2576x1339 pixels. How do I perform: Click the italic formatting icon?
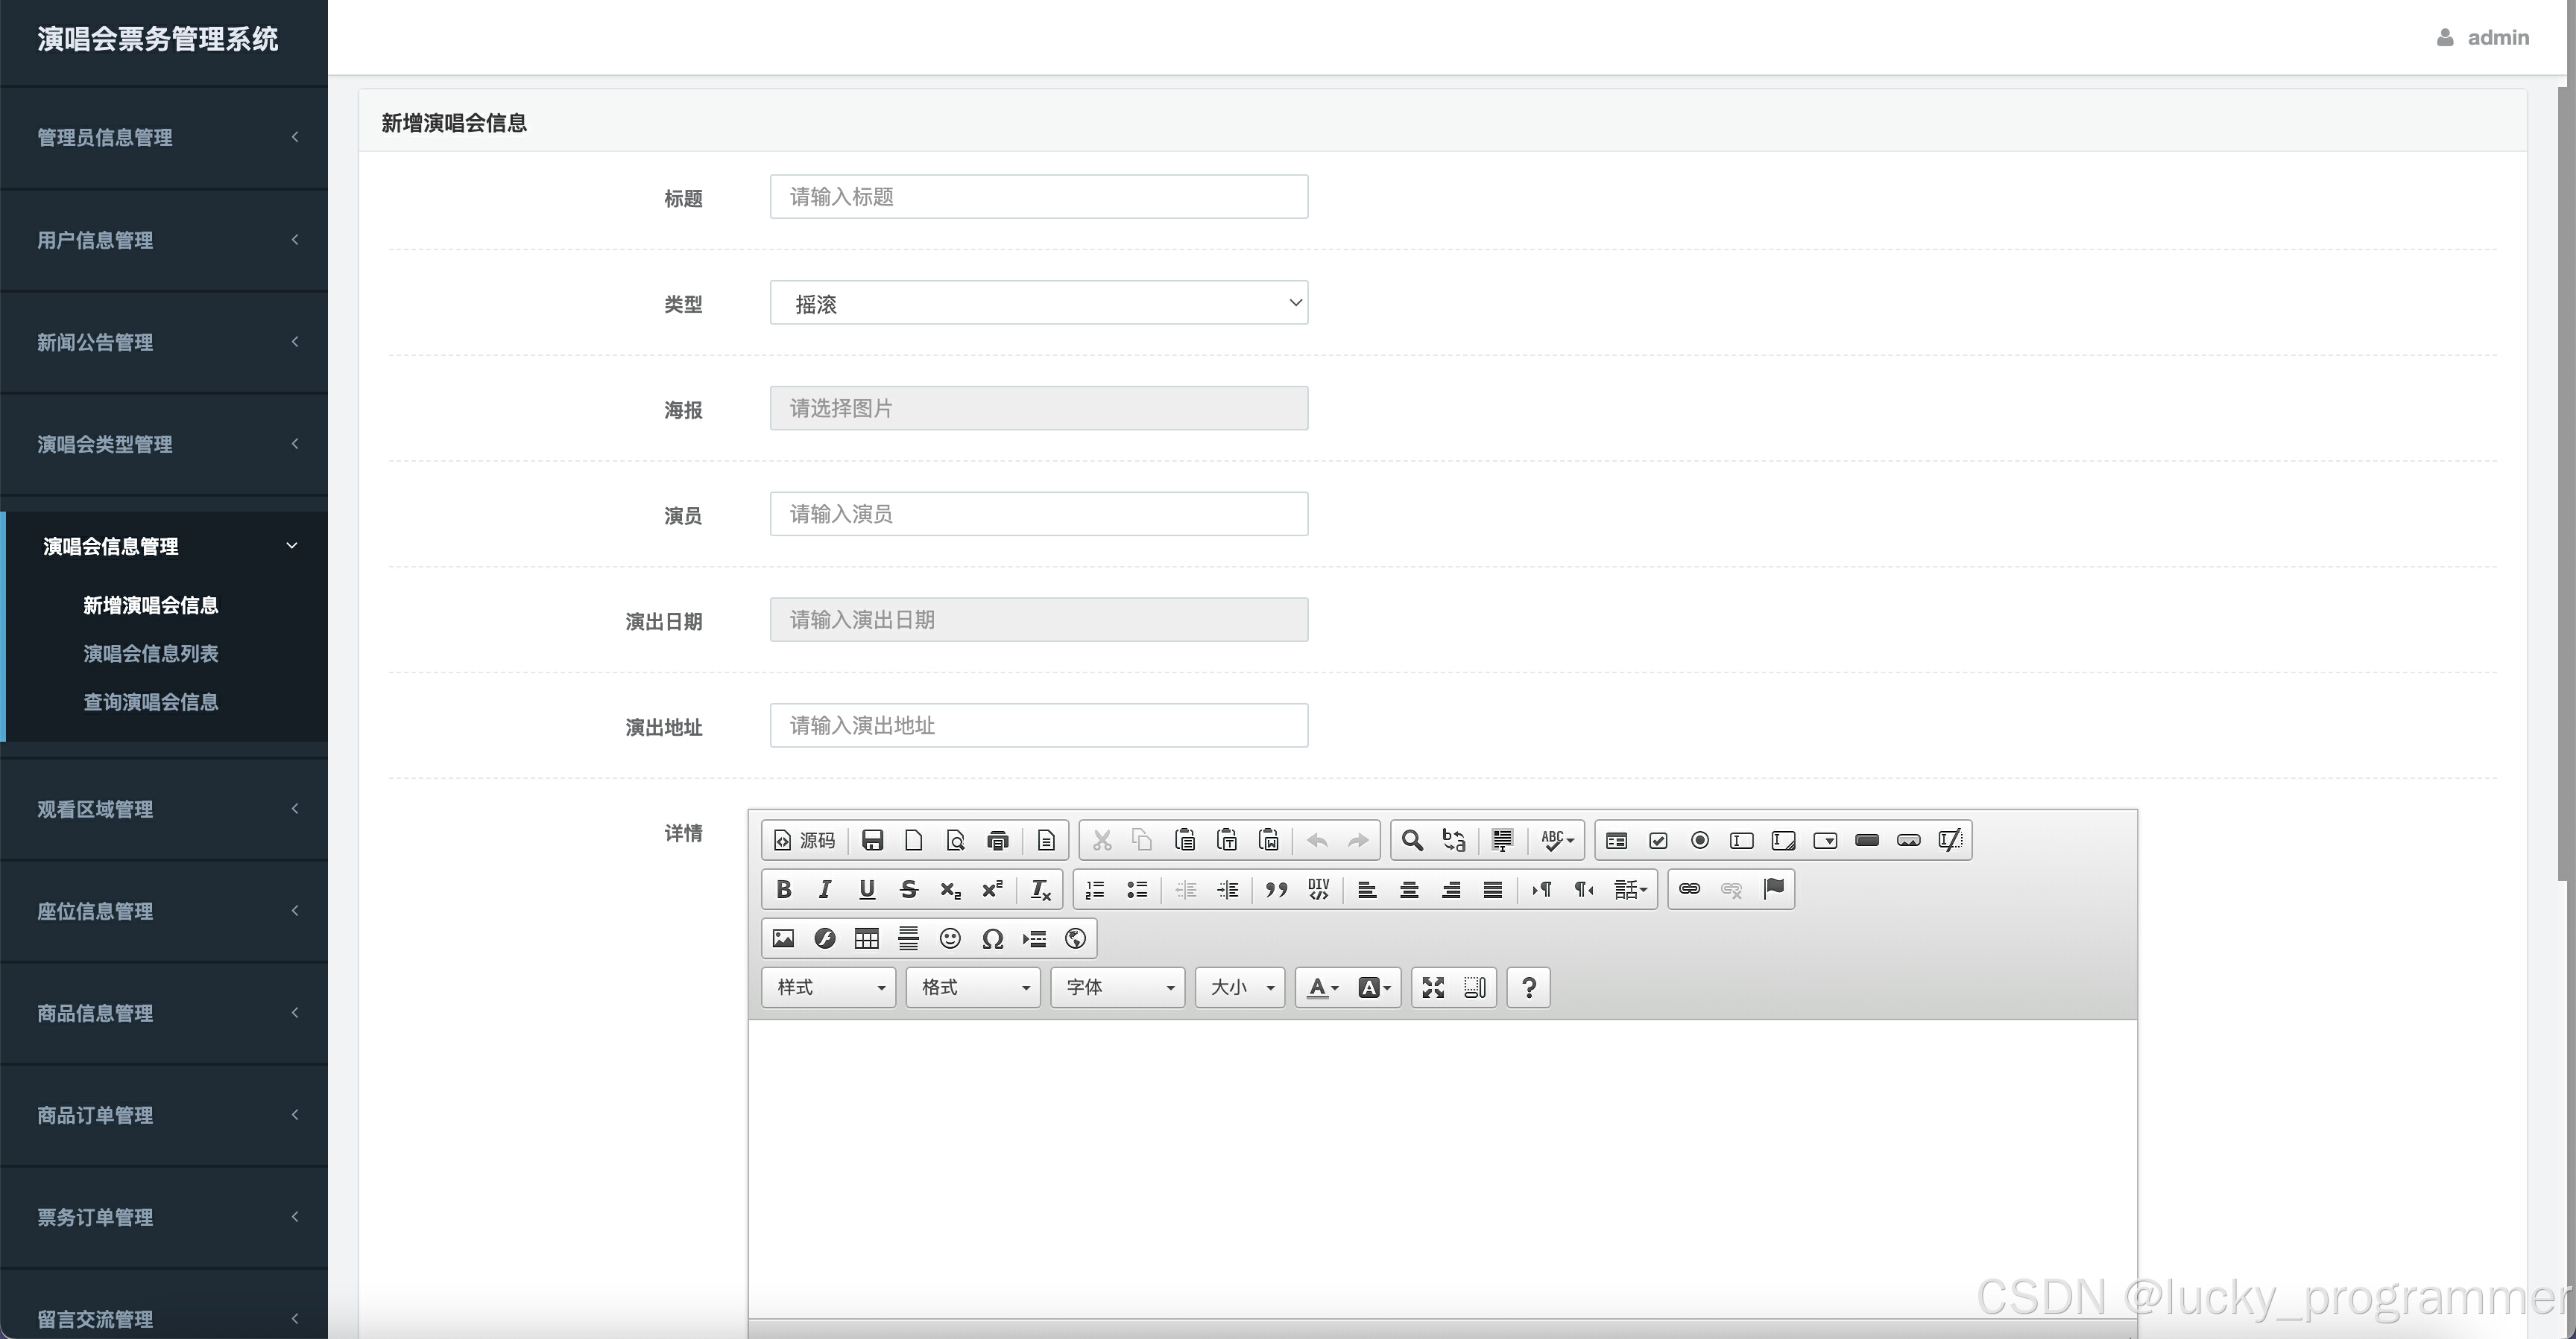[825, 889]
